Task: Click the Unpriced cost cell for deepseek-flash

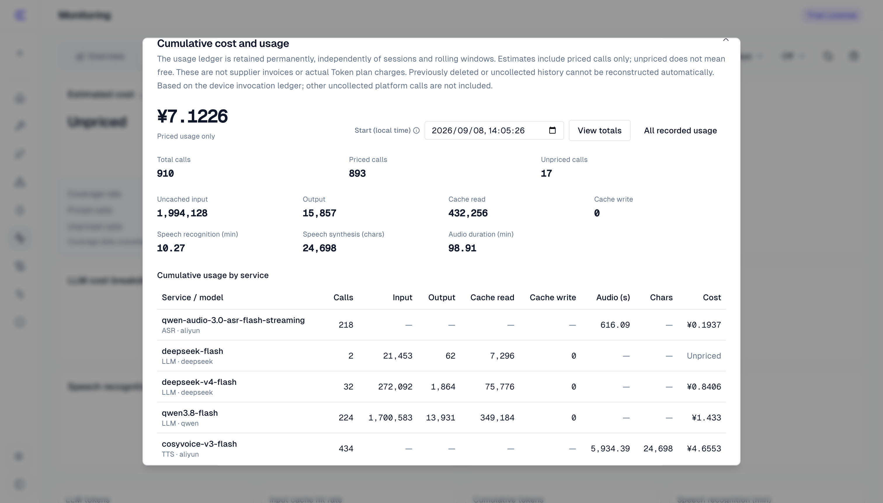Action: tap(703, 356)
